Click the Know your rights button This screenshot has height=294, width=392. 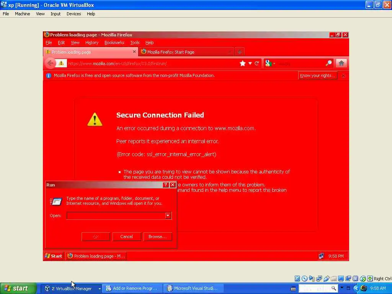pos(317,75)
